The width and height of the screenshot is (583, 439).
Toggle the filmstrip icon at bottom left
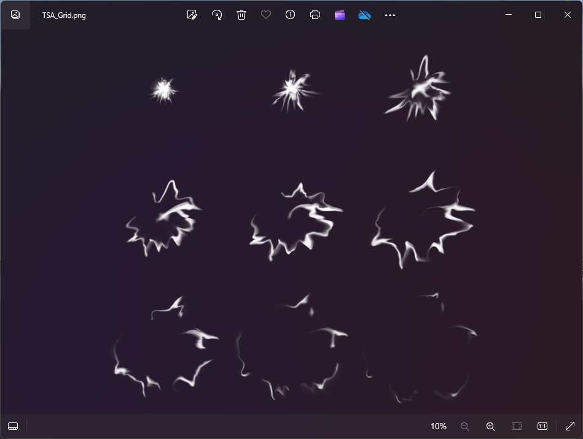pos(13,426)
